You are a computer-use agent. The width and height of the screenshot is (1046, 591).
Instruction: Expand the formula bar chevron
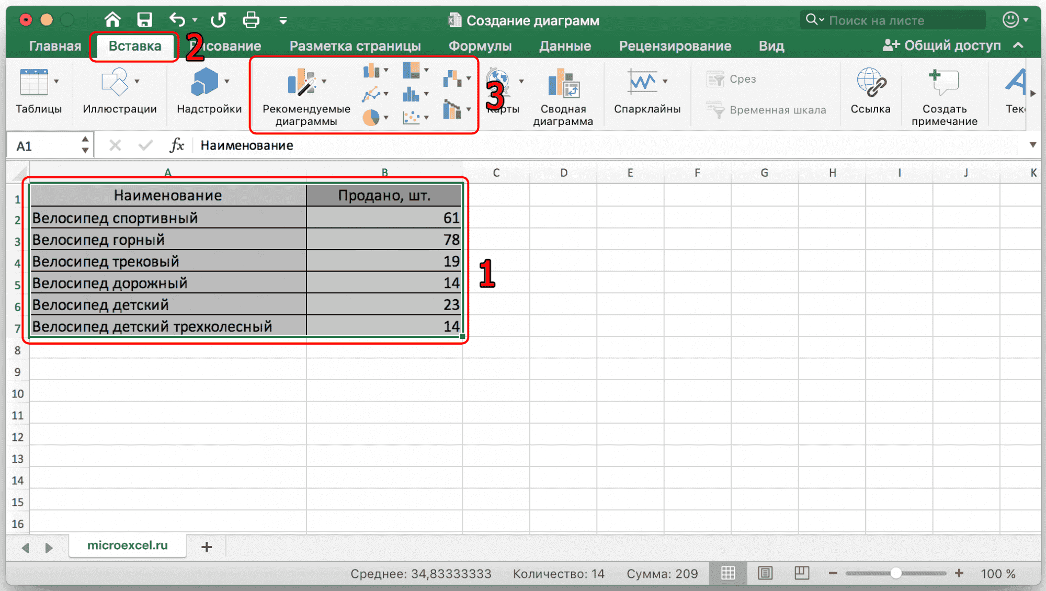[1032, 145]
